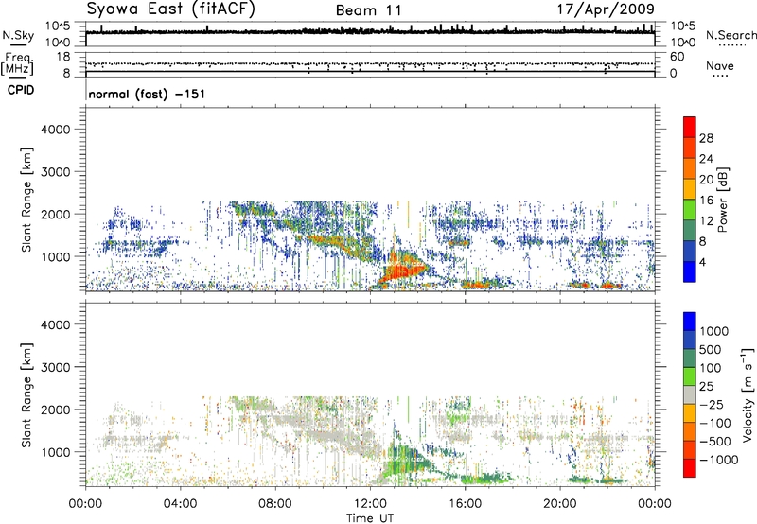The height and width of the screenshot is (524, 757).
Task: Click the "16" tick on Power colorbar
Action: coord(706,201)
